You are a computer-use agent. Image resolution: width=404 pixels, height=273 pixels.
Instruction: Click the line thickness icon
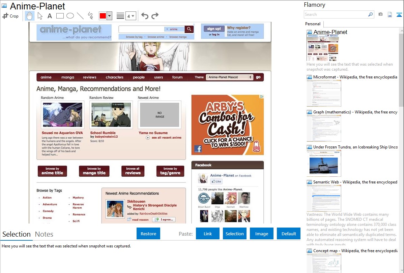point(120,16)
